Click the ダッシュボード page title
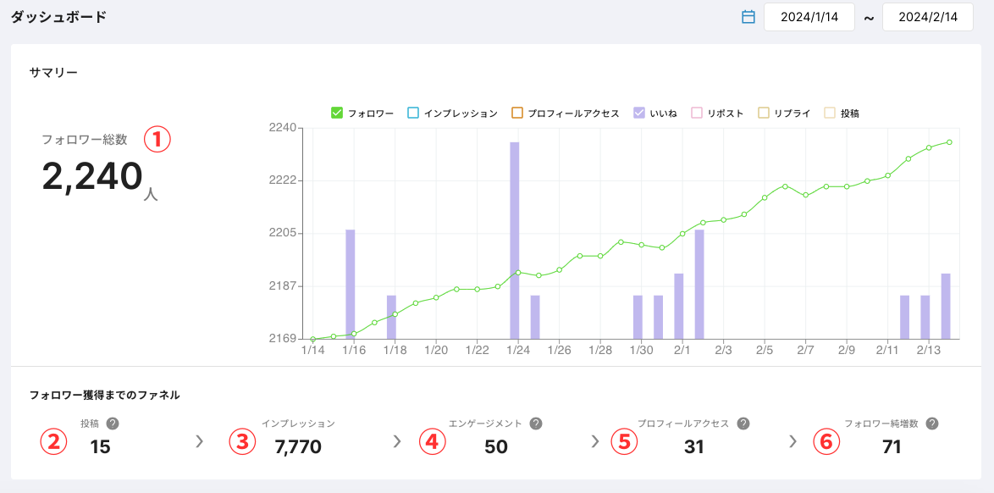Screen dimensions: 994x493 pos(59,17)
